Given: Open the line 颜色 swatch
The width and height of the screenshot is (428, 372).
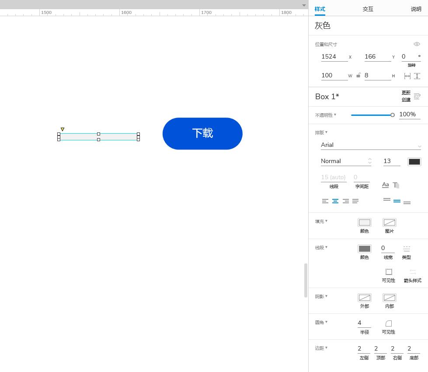Looking at the screenshot, I should click(365, 249).
